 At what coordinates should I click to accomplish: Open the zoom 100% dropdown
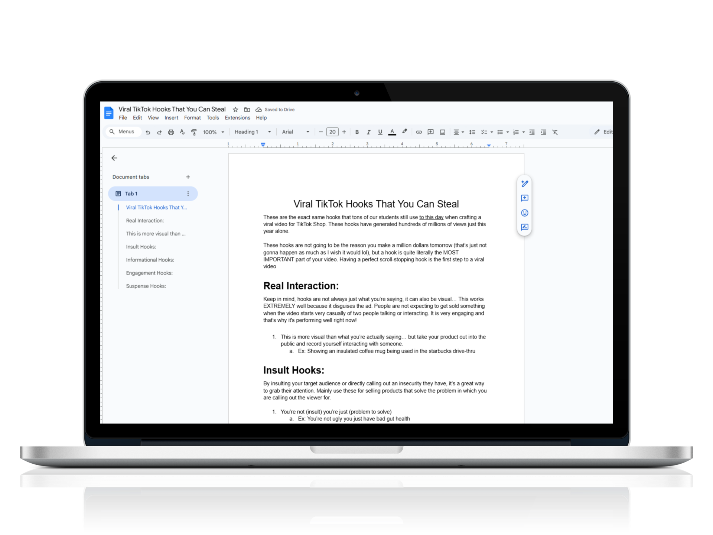(214, 132)
